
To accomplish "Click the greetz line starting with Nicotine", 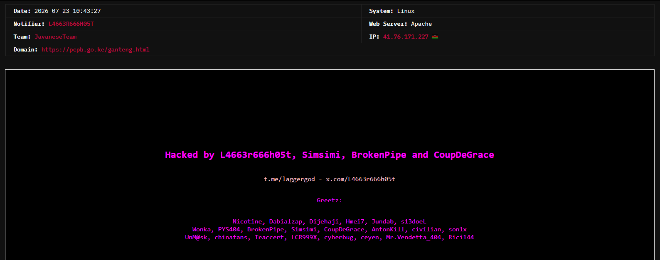I will point(330,221).
